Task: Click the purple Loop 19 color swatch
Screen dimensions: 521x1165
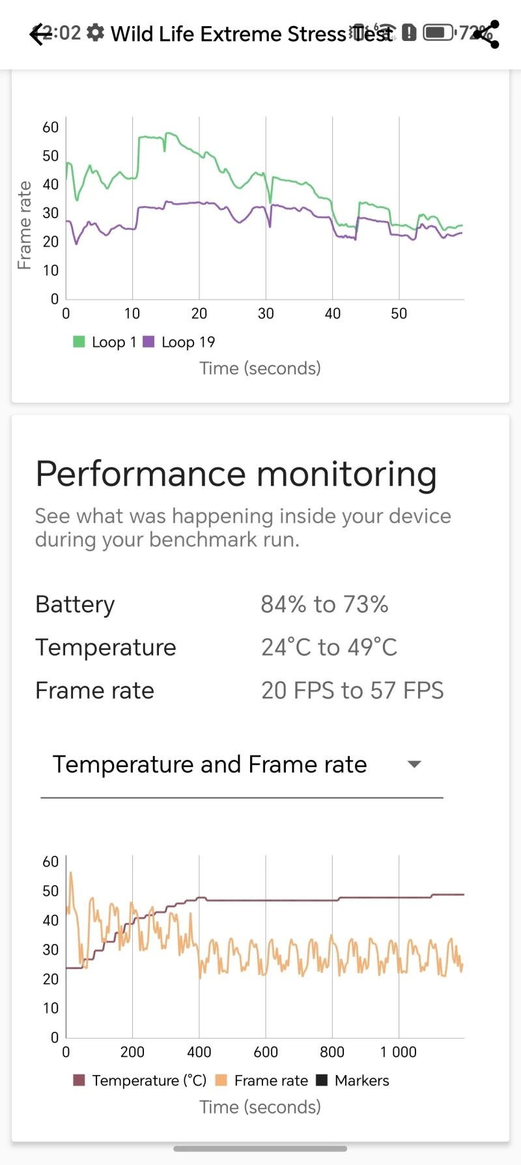Action: (x=148, y=342)
